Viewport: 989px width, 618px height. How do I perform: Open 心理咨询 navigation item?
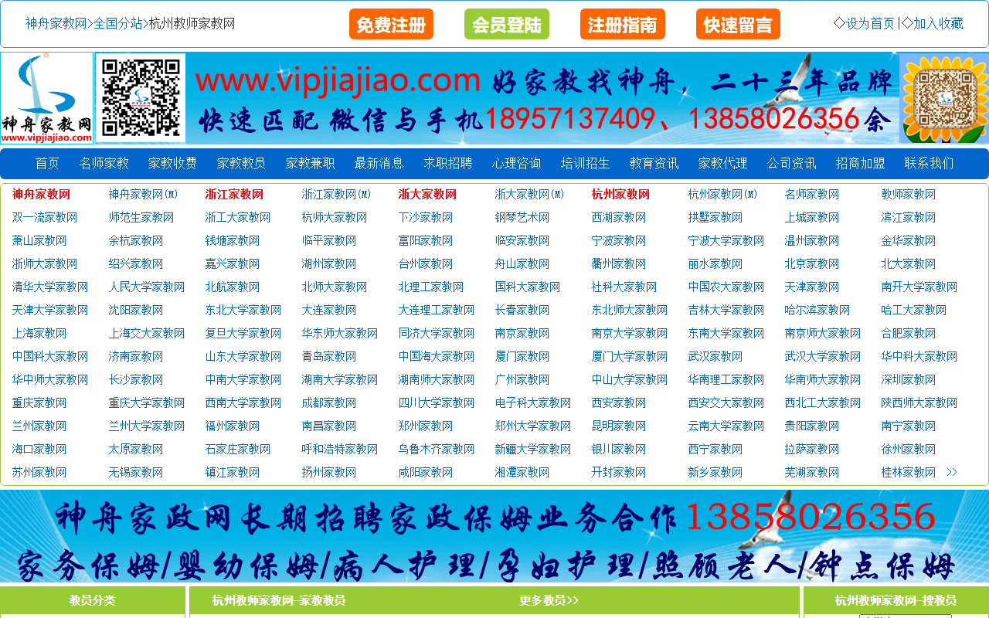tap(517, 163)
